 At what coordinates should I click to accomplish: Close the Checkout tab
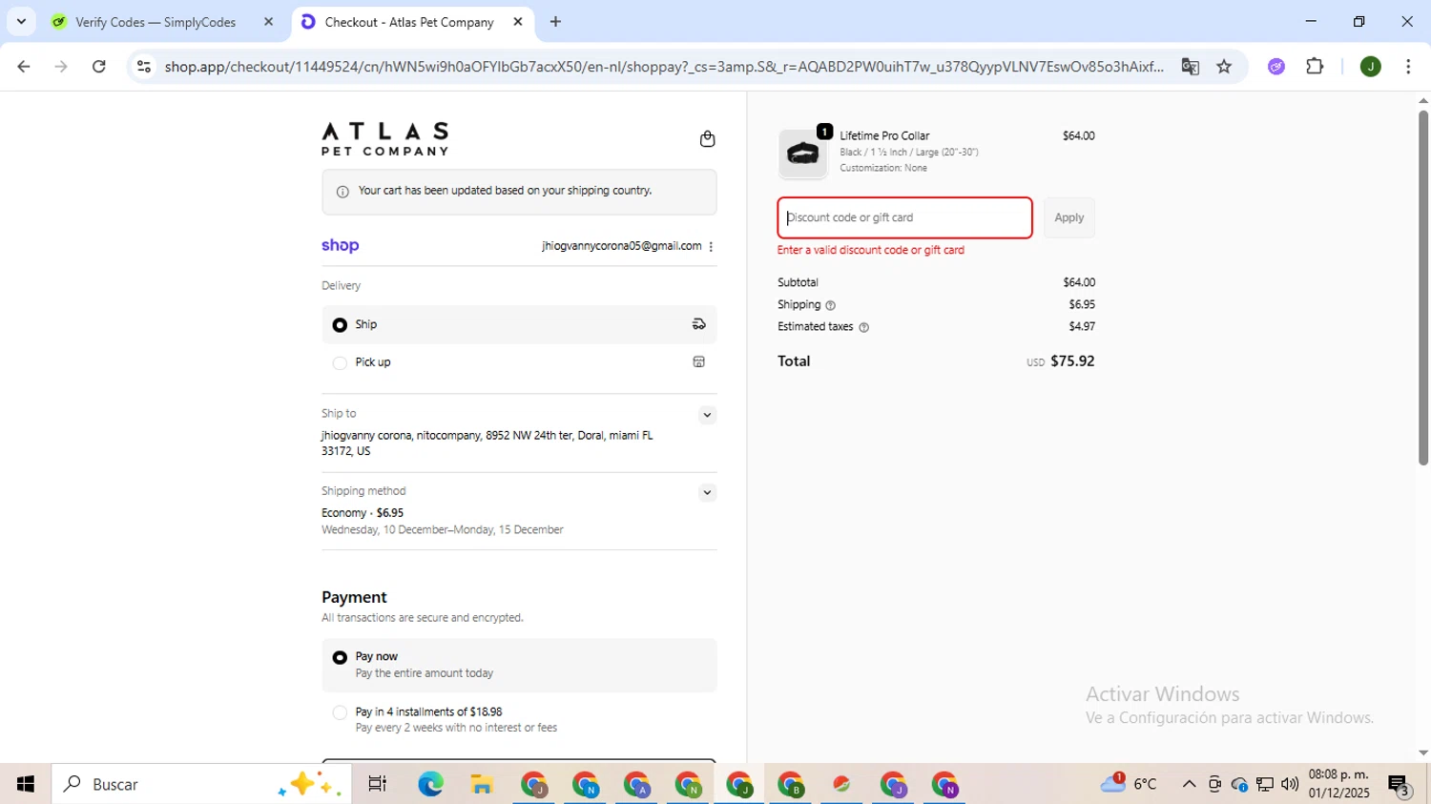pos(518,22)
